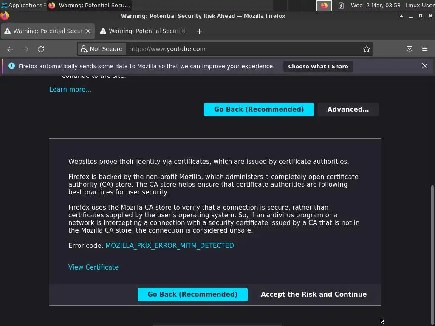Reload the current page
Image resolution: width=435 pixels, height=326 pixels.
[x=41, y=49]
